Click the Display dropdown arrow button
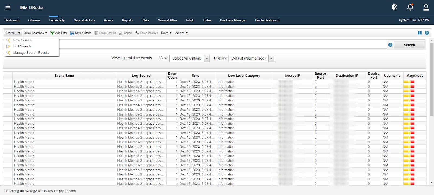The height and width of the screenshot is (195, 434). (271, 58)
